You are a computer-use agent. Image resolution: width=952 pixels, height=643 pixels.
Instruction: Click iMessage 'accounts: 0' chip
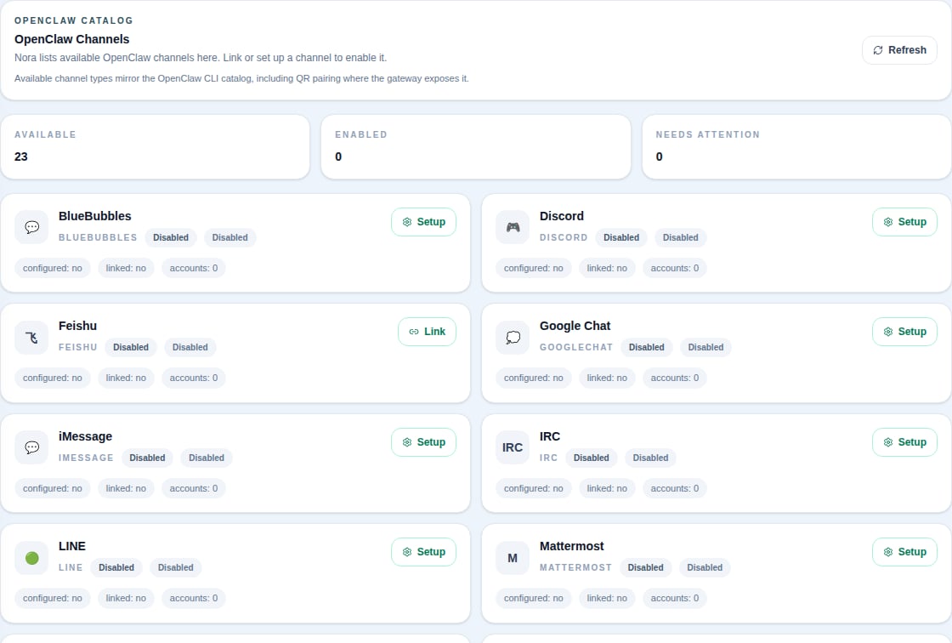194,489
